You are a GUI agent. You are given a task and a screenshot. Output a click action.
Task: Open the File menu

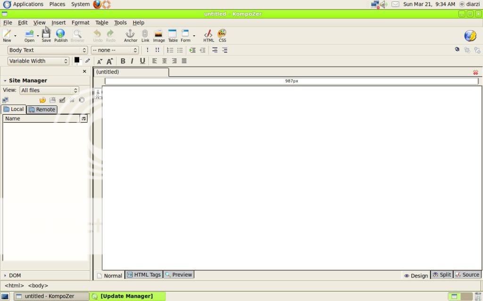(8, 23)
